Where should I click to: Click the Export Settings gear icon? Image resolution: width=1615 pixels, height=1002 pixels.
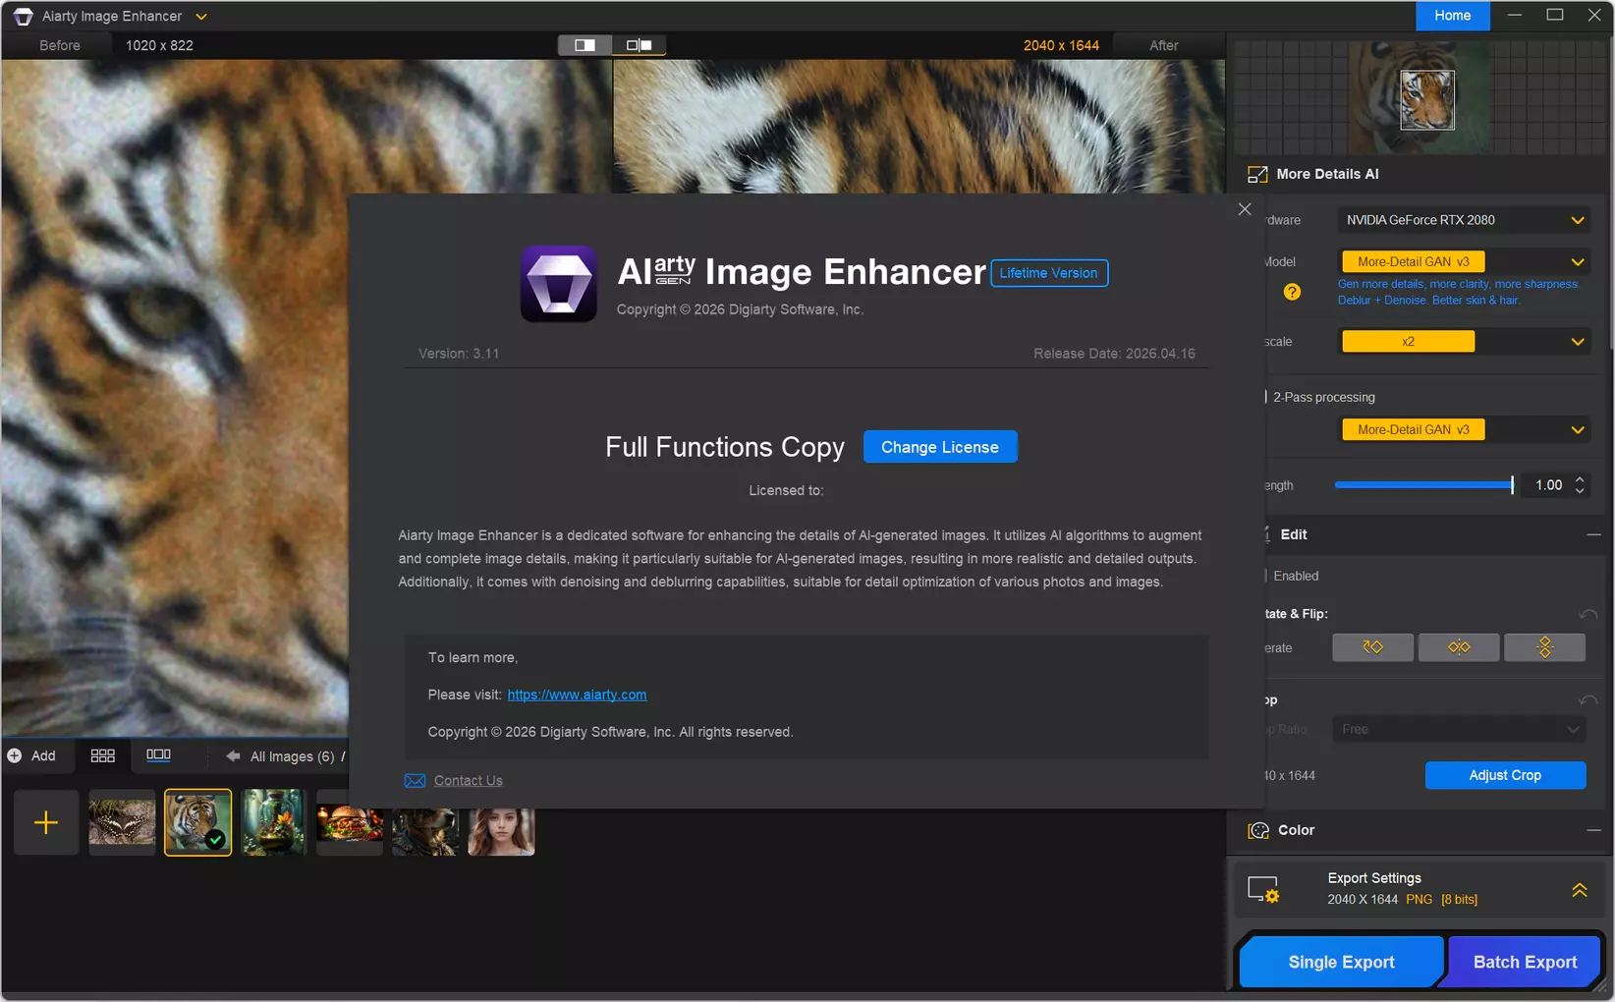point(1263,889)
